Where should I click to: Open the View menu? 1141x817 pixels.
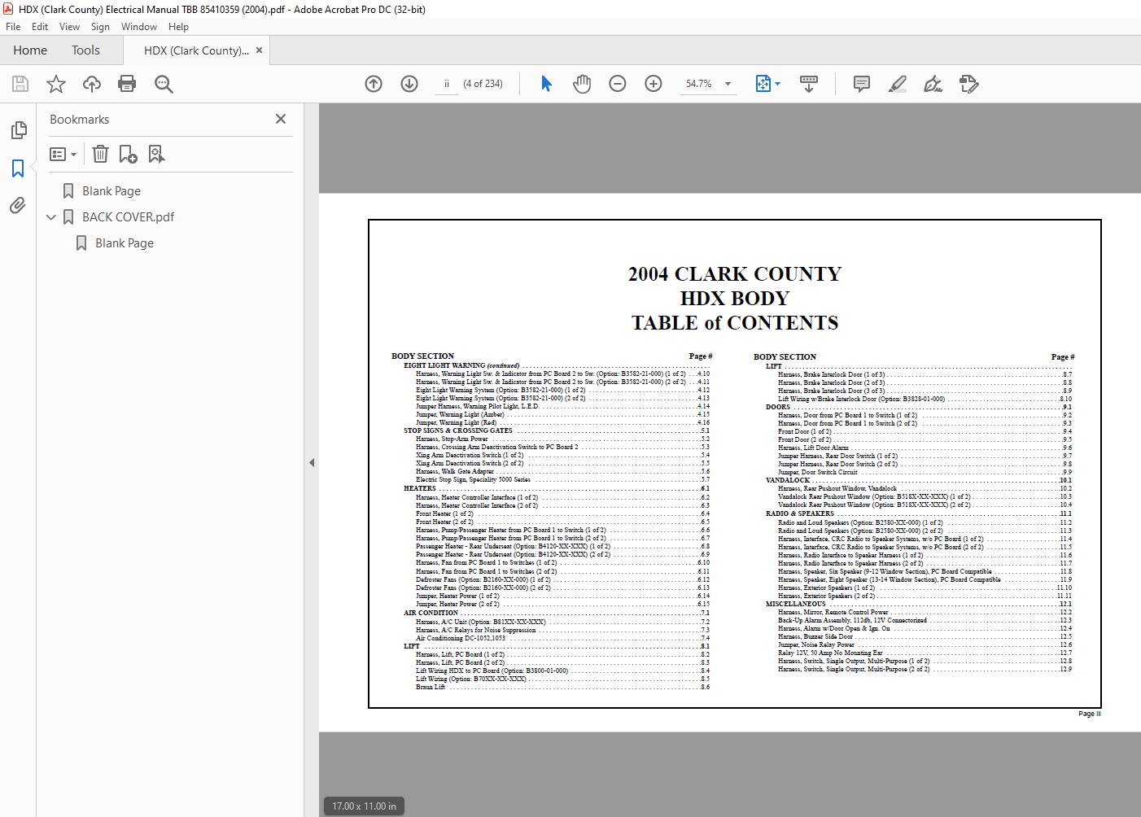70,27
